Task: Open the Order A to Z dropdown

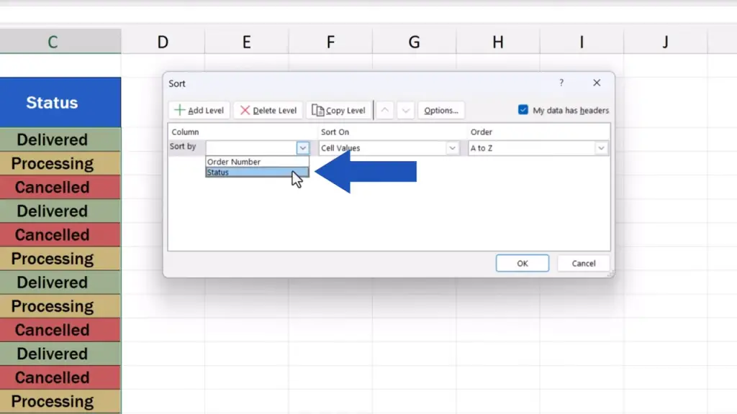Action: 601,148
